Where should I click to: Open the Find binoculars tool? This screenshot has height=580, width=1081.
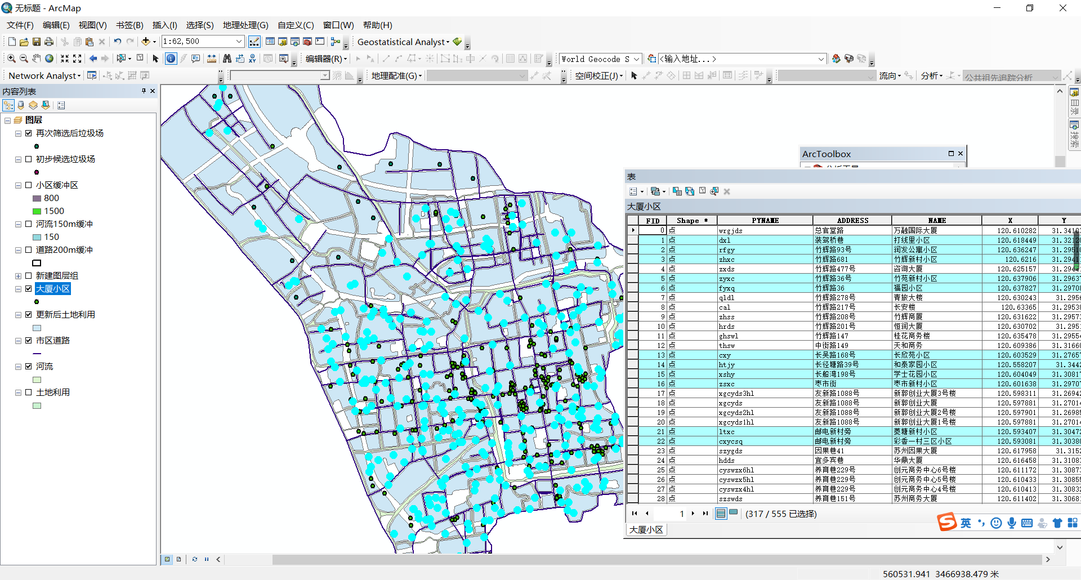[x=227, y=59]
